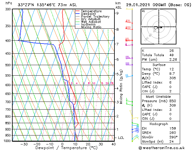Click the "Mixing Ratio (g/kg)" vertical axis label
The image size is (194, 150).
121,87
